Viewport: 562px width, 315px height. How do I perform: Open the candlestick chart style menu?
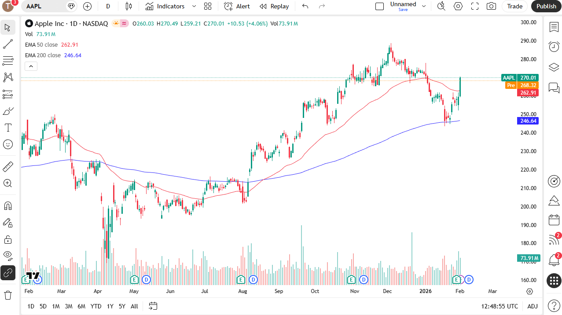pyautogui.click(x=129, y=6)
